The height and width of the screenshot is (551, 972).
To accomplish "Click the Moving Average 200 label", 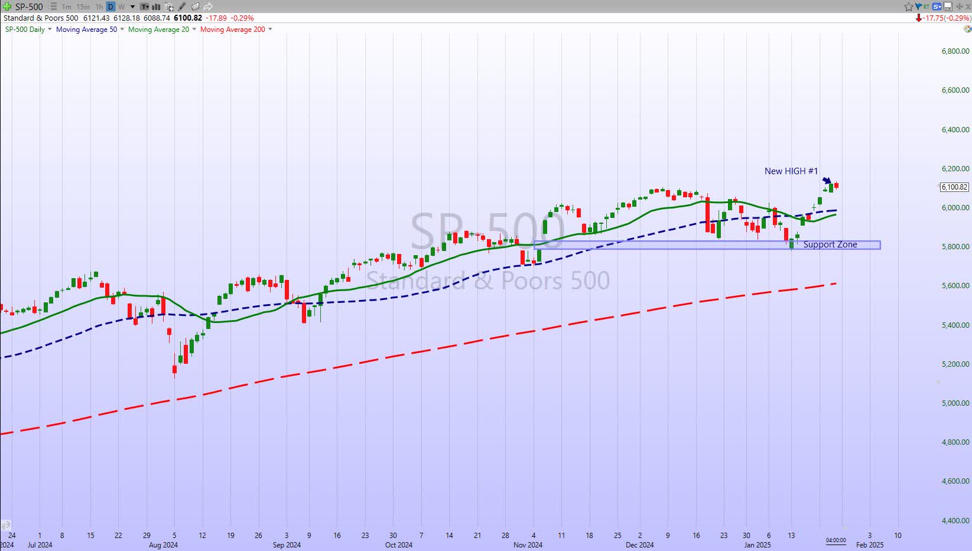I will pos(233,30).
